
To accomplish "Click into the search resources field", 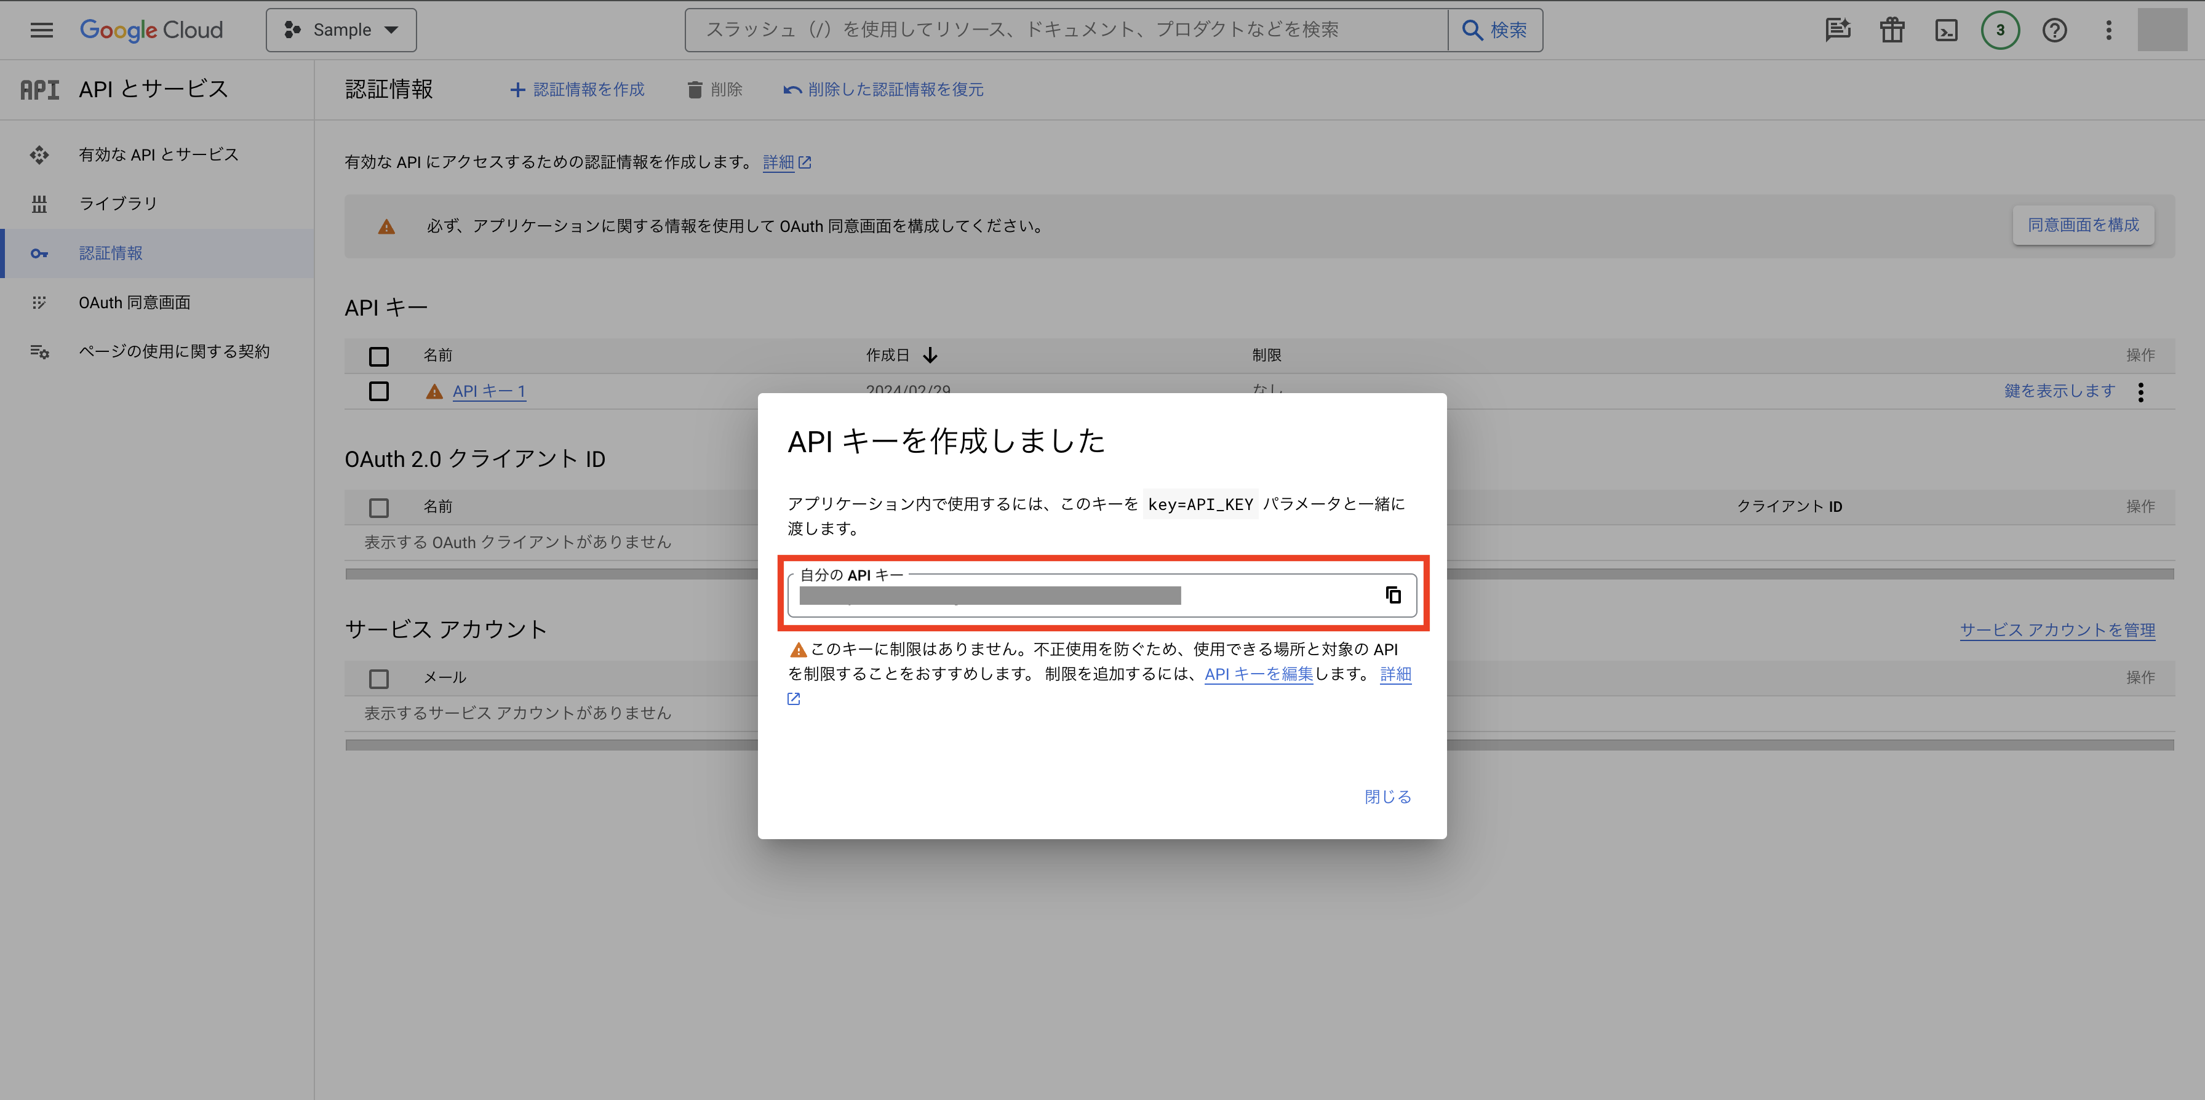I will coord(1065,30).
